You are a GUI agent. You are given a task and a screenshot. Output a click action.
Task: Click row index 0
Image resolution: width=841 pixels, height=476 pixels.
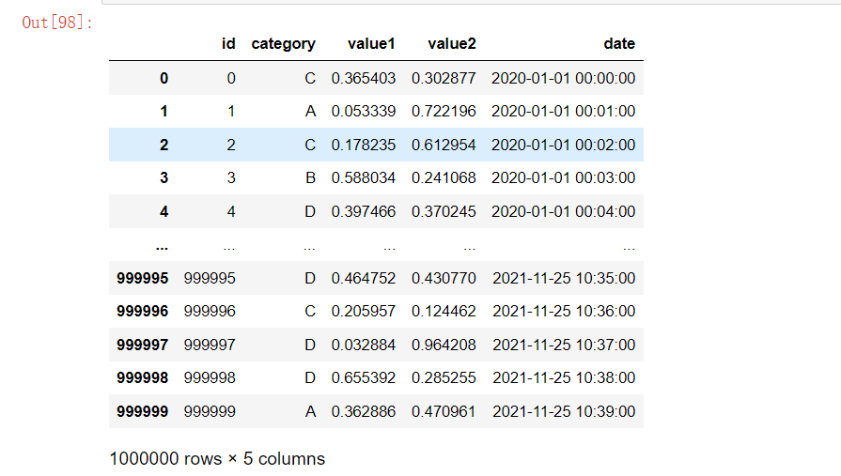[x=164, y=78]
